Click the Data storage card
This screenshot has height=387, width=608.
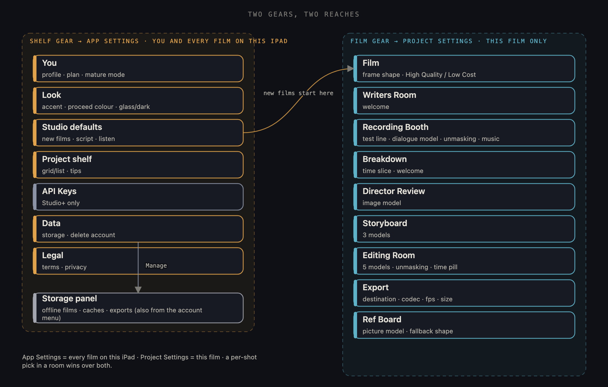138,229
